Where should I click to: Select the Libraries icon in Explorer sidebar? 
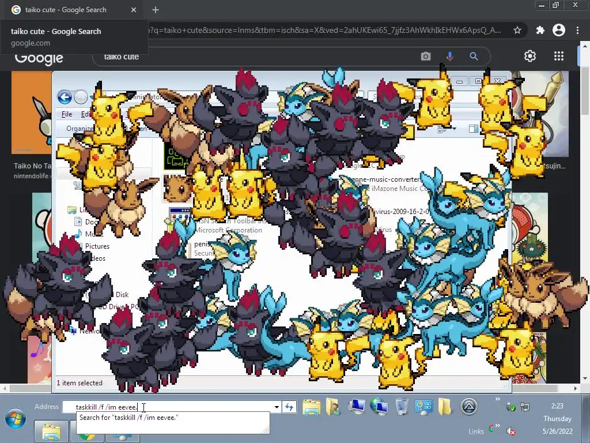(x=72, y=210)
